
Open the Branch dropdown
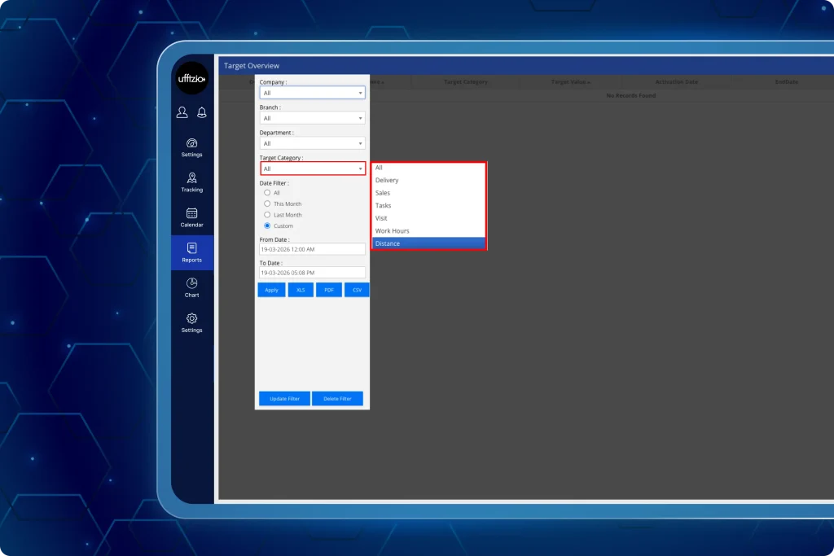click(x=312, y=118)
